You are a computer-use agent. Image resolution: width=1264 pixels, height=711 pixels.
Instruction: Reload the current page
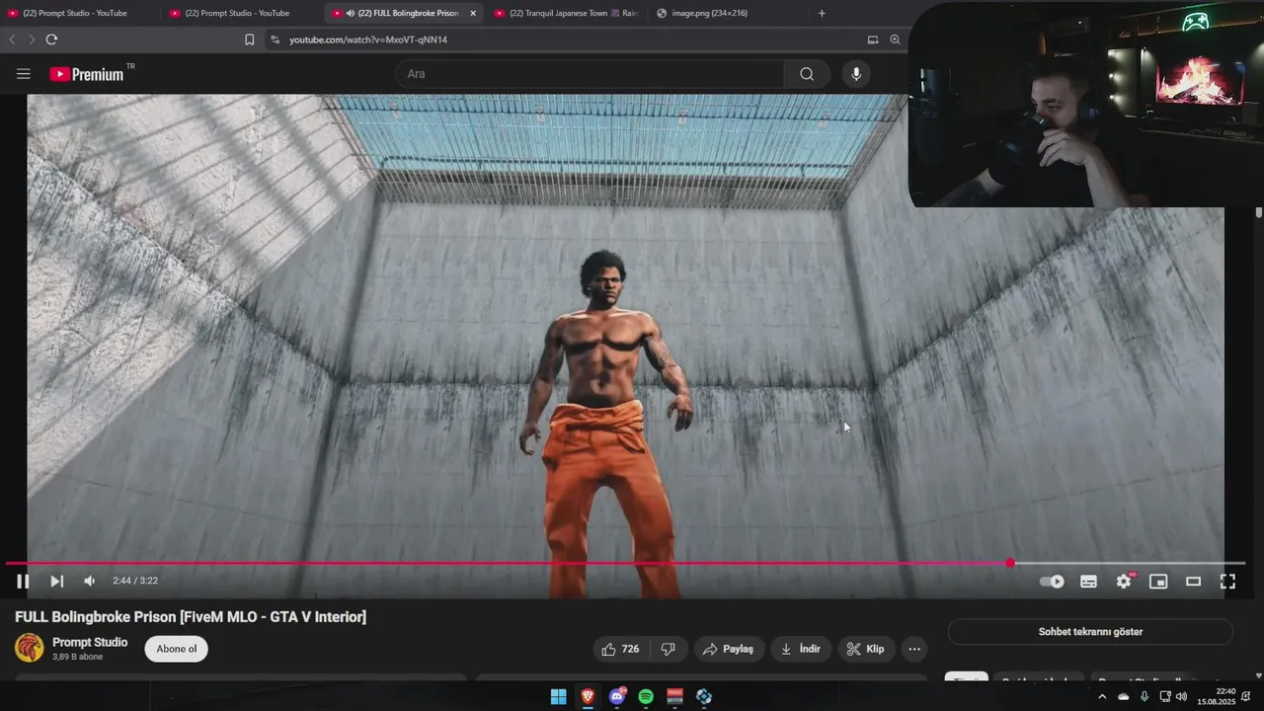51,39
